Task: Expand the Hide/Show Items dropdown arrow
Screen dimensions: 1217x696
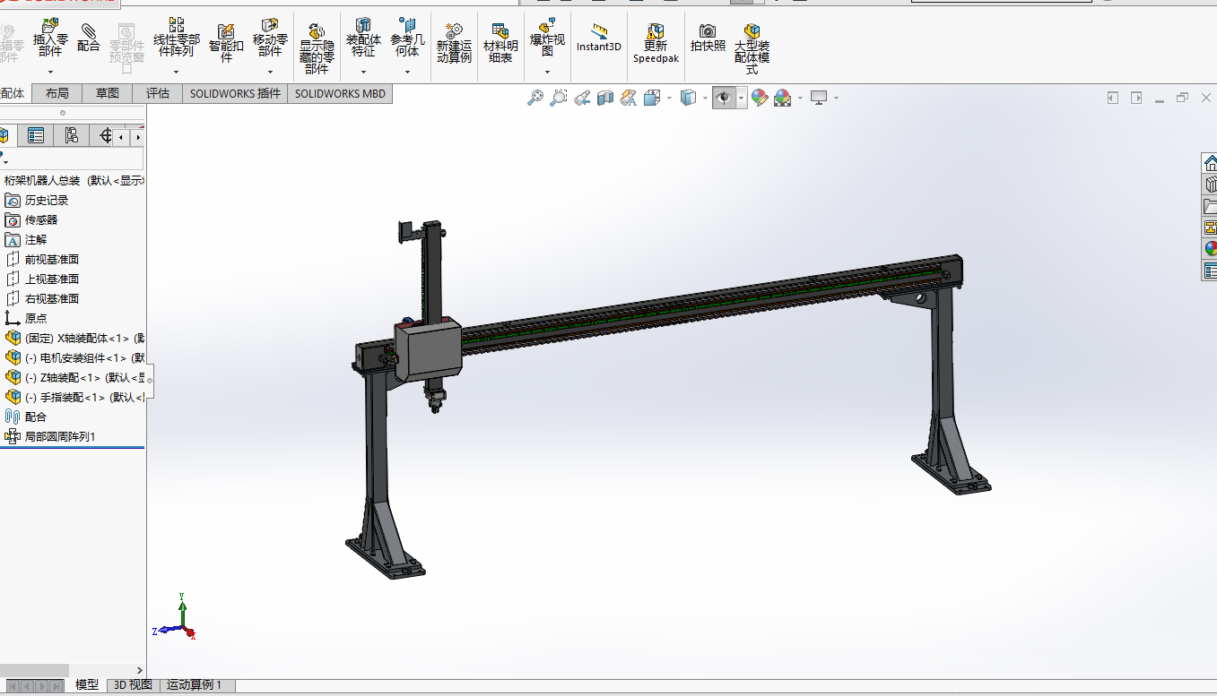Action: pyautogui.click(x=742, y=98)
